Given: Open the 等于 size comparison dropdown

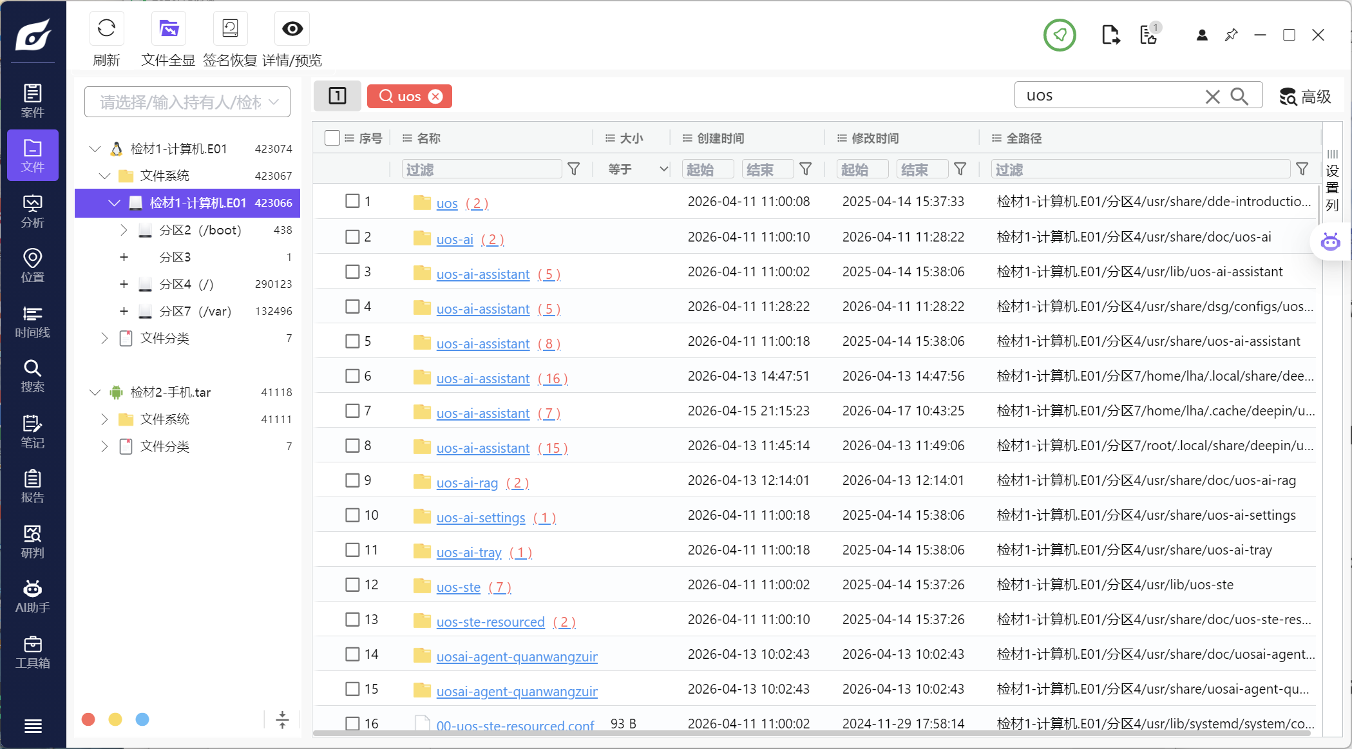Looking at the screenshot, I should click(638, 169).
